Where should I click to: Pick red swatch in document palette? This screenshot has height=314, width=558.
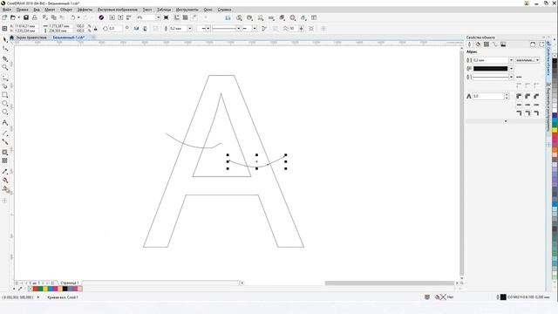pyautogui.click(x=36, y=289)
